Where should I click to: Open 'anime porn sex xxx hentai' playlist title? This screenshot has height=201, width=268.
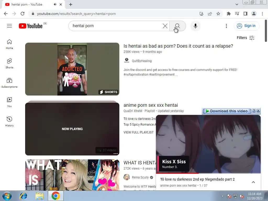(x=151, y=105)
